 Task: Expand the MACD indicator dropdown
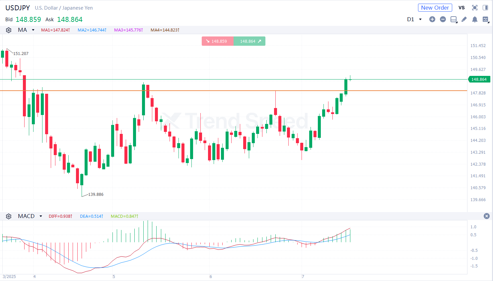(x=41, y=216)
